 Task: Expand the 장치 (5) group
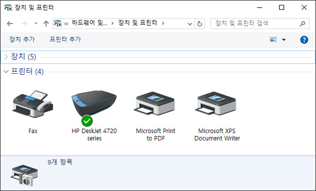[x=6, y=57]
